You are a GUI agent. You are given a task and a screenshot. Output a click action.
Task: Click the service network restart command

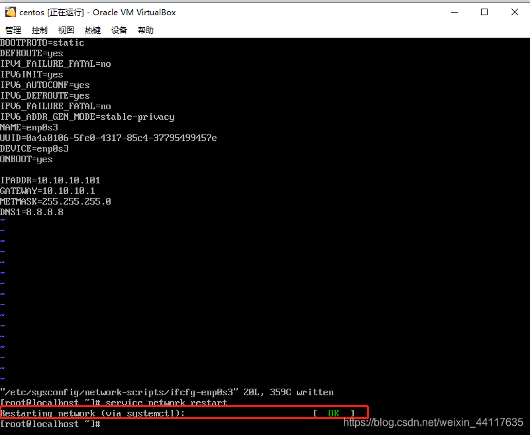(166, 403)
